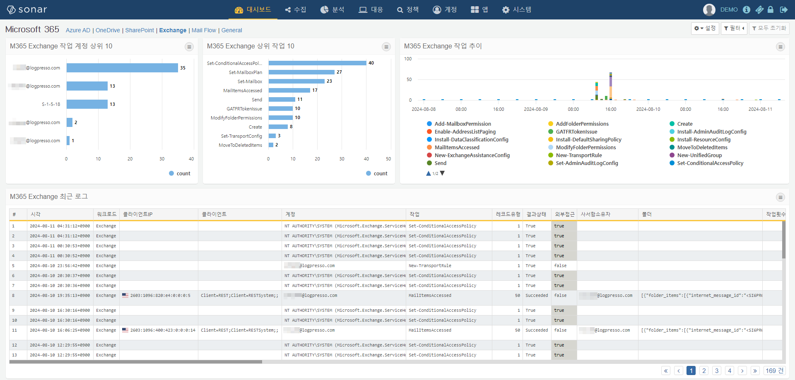
Task: Open the 분석 analysis menu
Action: pos(332,10)
